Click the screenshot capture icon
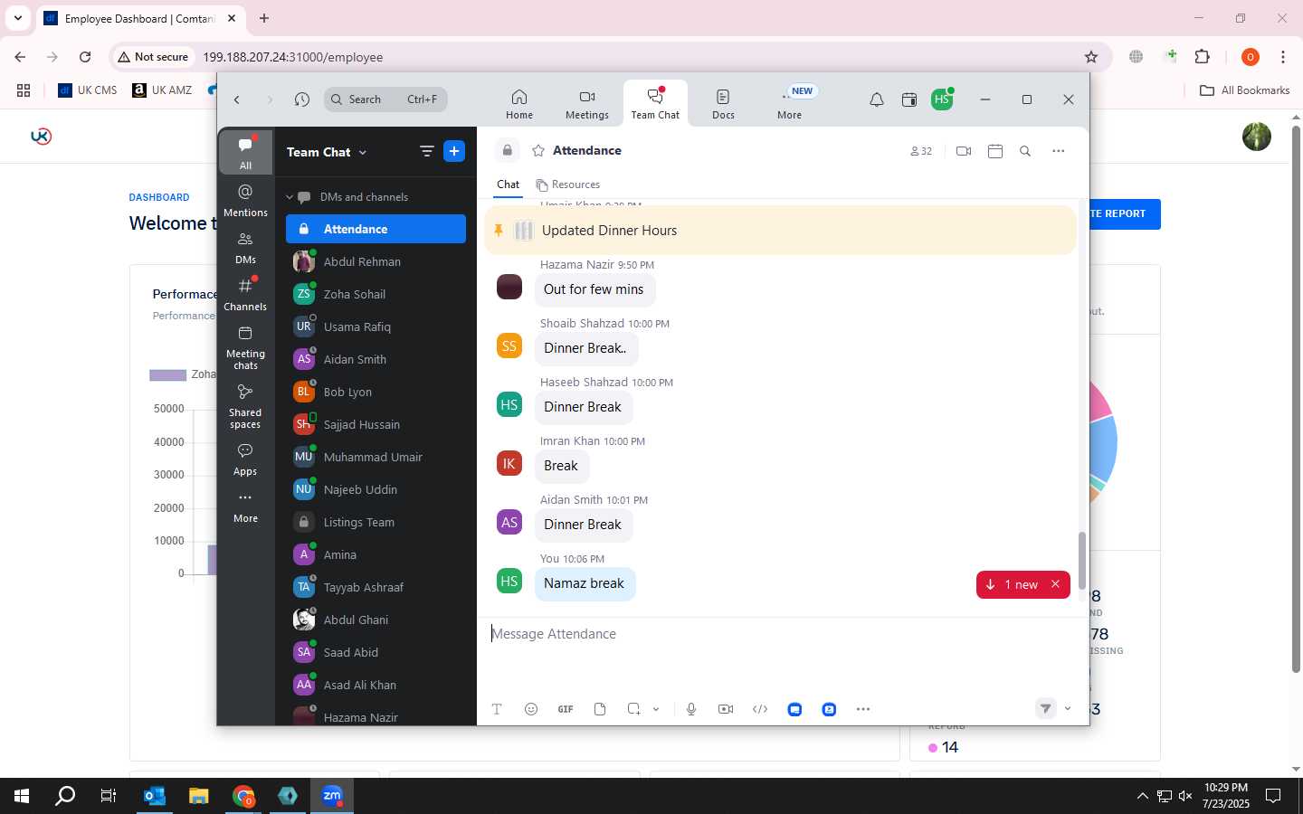The image size is (1303, 814). tap(633, 709)
